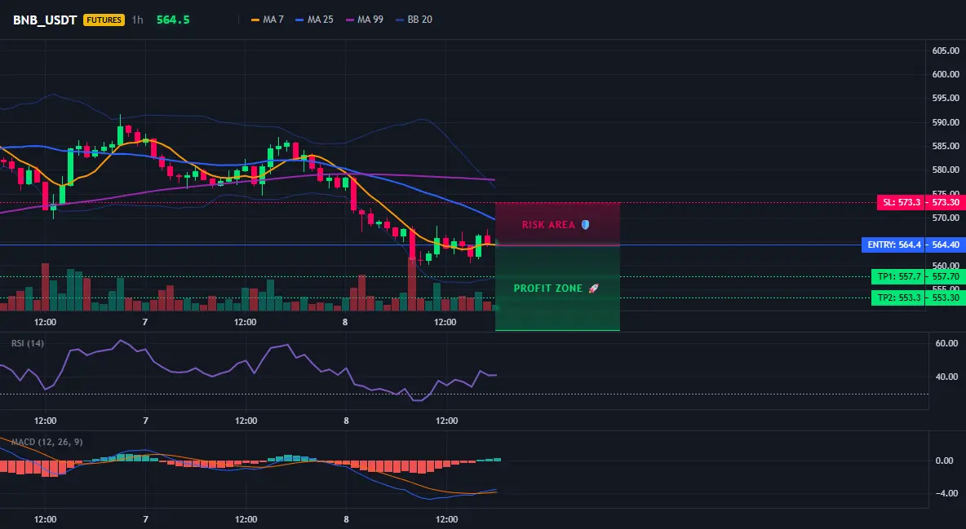The height and width of the screenshot is (529, 966).
Task: Click the 585.00 price axis label
Action: pyautogui.click(x=946, y=146)
